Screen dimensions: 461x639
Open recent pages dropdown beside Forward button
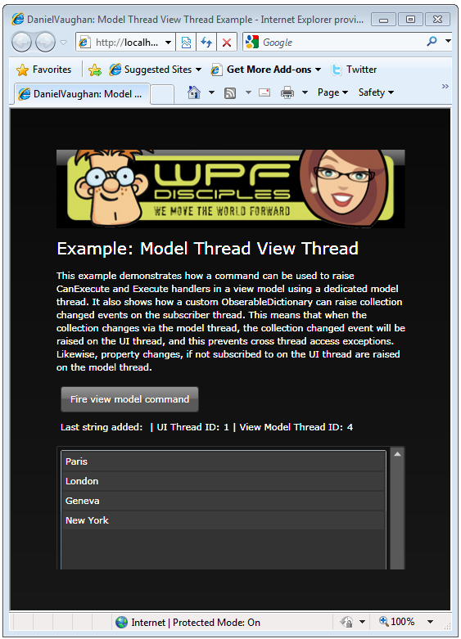tap(63, 42)
